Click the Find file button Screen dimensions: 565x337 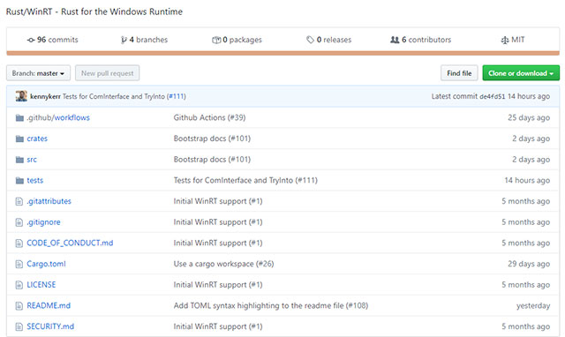click(x=459, y=73)
